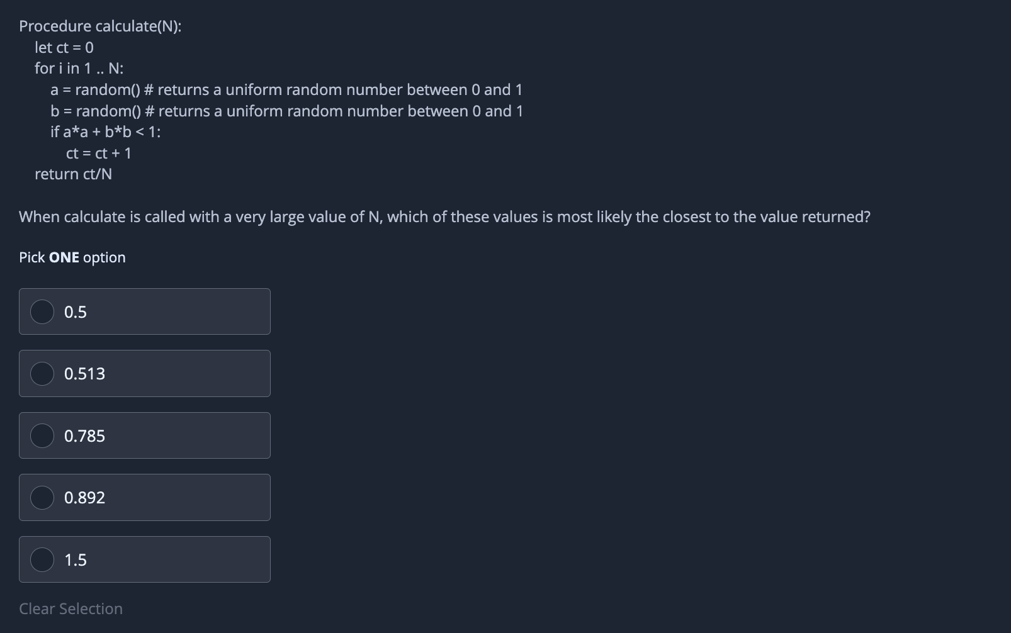This screenshot has height=633, width=1011.
Task: Click the unselected circle beside 1.5
Action: 42,559
